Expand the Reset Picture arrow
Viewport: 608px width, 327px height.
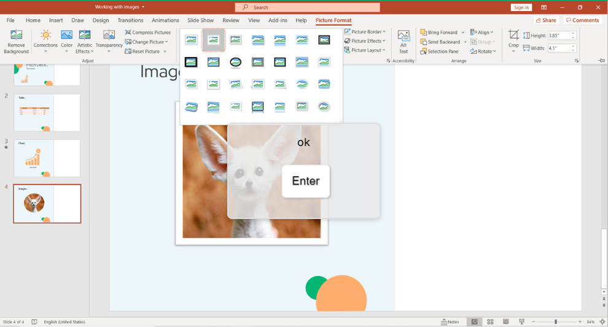point(165,52)
